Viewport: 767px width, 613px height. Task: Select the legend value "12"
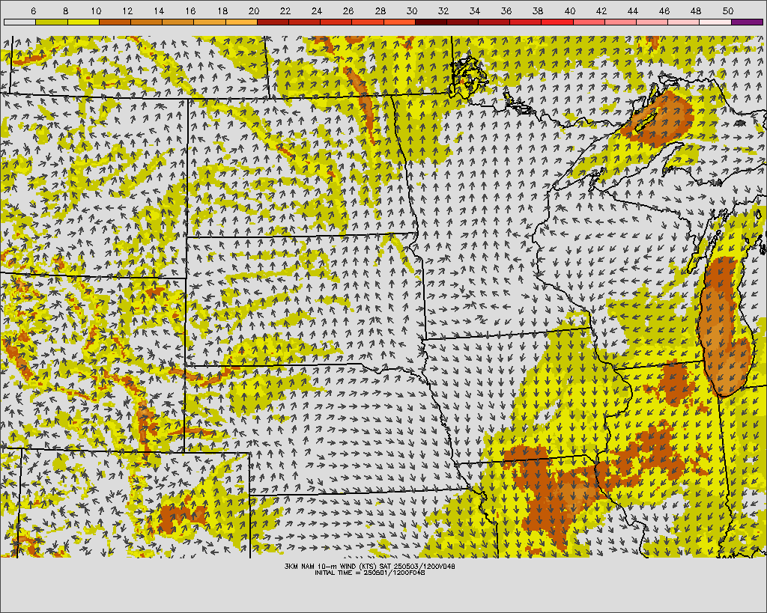coord(127,10)
